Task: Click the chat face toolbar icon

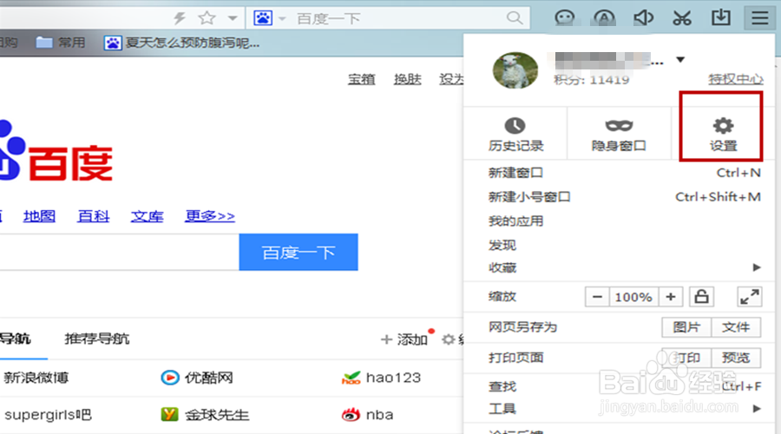Action: click(x=564, y=18)
